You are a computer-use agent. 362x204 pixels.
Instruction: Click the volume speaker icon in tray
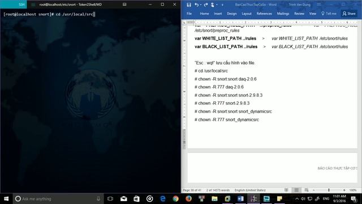(x=303, y=199)
